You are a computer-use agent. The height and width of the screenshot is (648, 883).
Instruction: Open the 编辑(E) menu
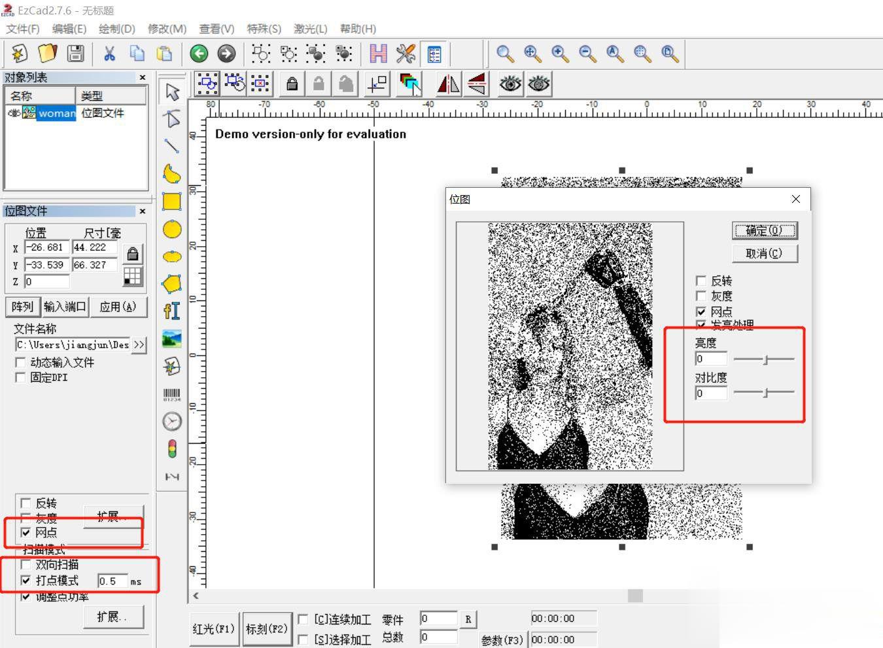click(69, 29)
